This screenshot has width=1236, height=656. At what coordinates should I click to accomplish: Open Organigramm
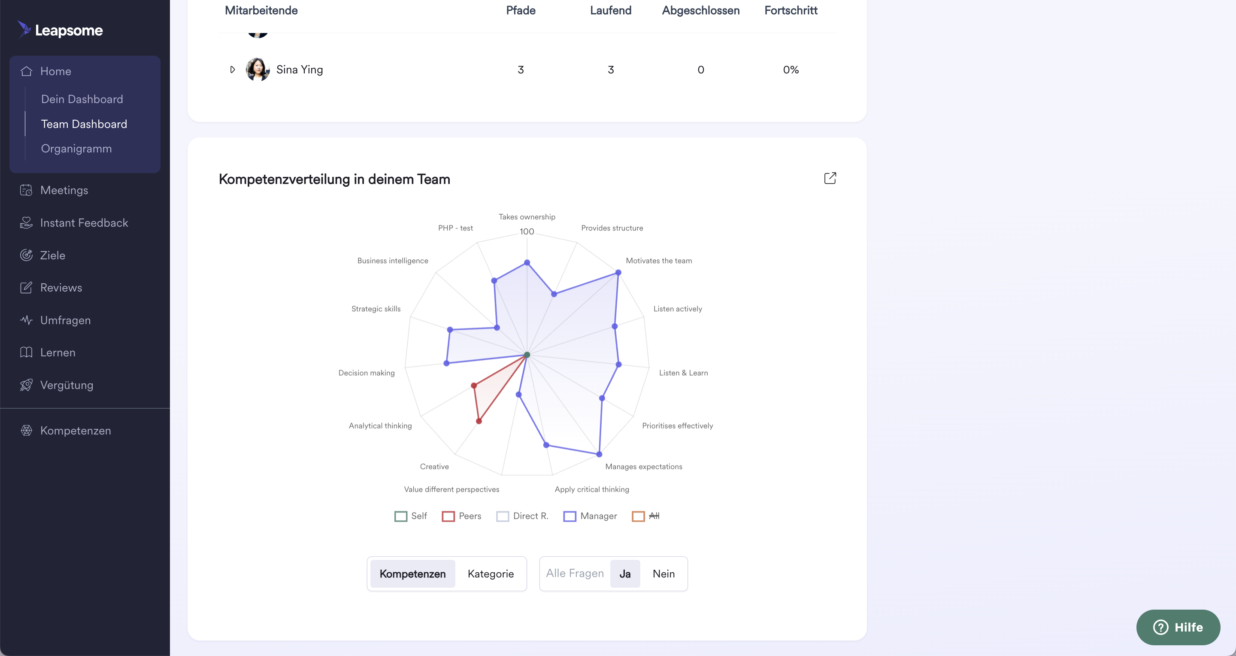(76, 149)
